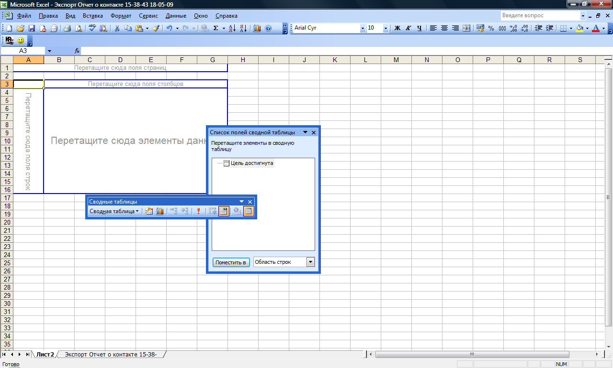
Task: Open the Name Box dropdown arrow
Action: 49,51
